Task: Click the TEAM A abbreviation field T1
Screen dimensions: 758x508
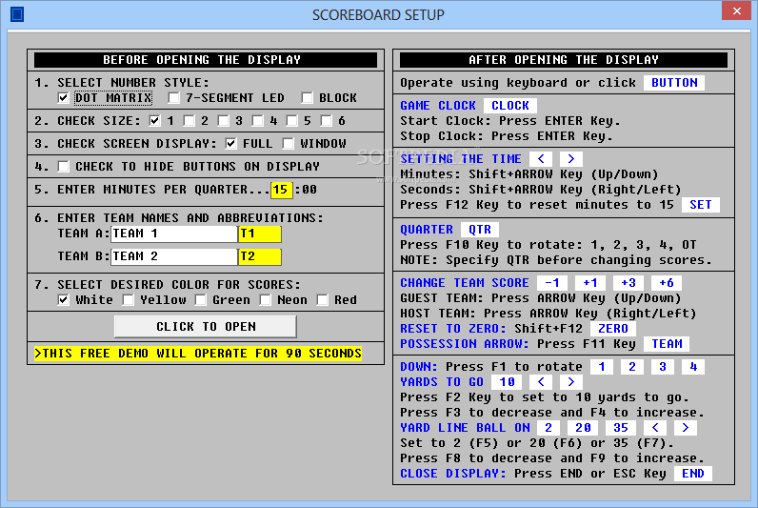Action: pyautogui.click(x=260, y=234)
